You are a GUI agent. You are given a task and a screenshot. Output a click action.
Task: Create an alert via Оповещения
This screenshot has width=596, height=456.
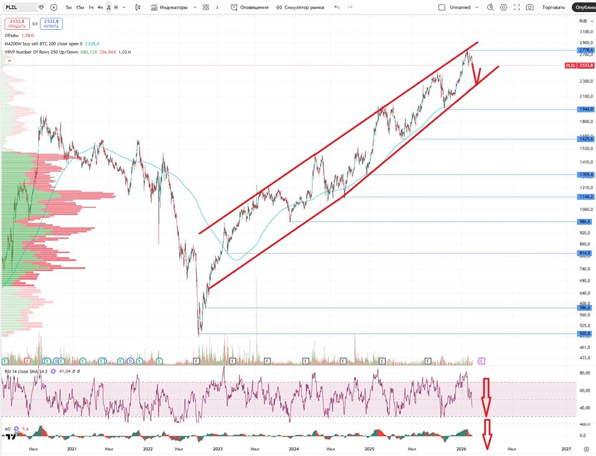pos(249,7)
